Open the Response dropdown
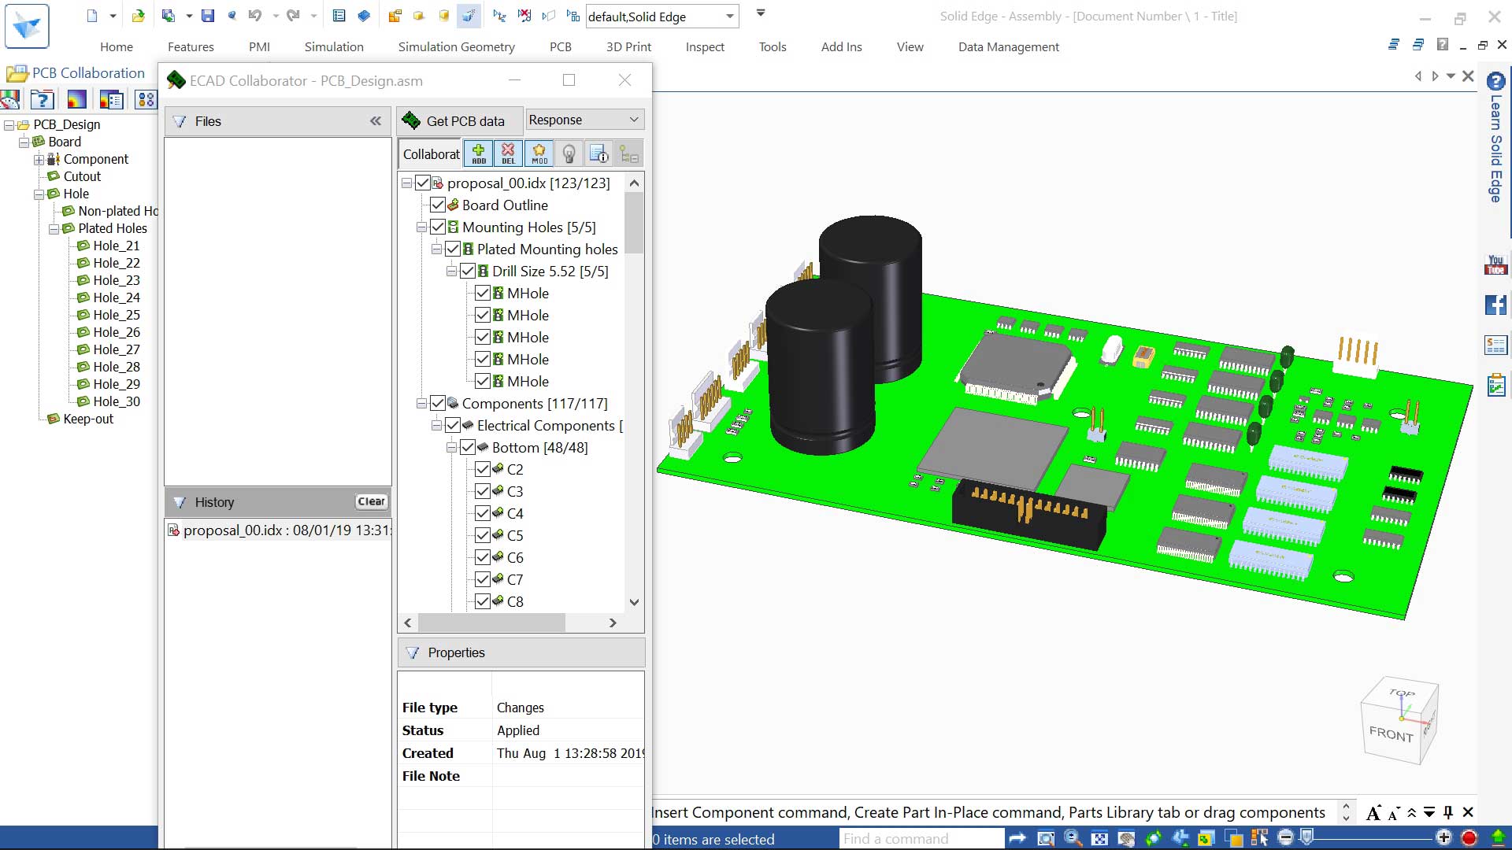This screenshot has width=1512, height=850. [584, 120]
